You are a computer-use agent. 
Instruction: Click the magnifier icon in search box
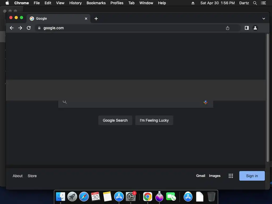pyautogui.click(x=65, y=102)
